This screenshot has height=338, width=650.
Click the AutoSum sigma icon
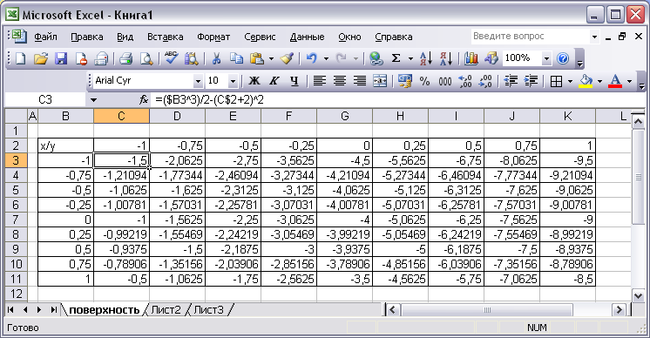tap(396, 58)
